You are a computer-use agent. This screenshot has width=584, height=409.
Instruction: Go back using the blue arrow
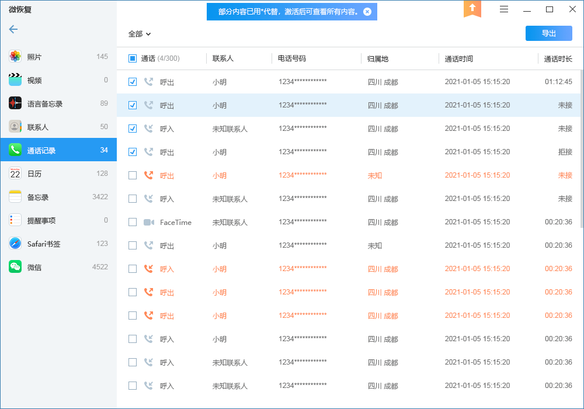[13, 29]
